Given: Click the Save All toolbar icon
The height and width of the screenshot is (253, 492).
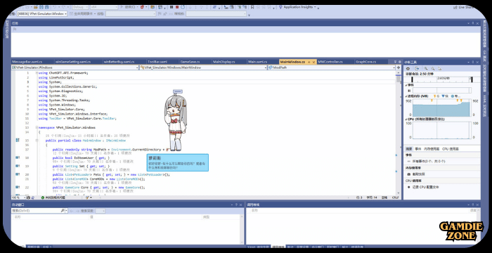Looking at the screenshot, I should [x=47, y=7].
